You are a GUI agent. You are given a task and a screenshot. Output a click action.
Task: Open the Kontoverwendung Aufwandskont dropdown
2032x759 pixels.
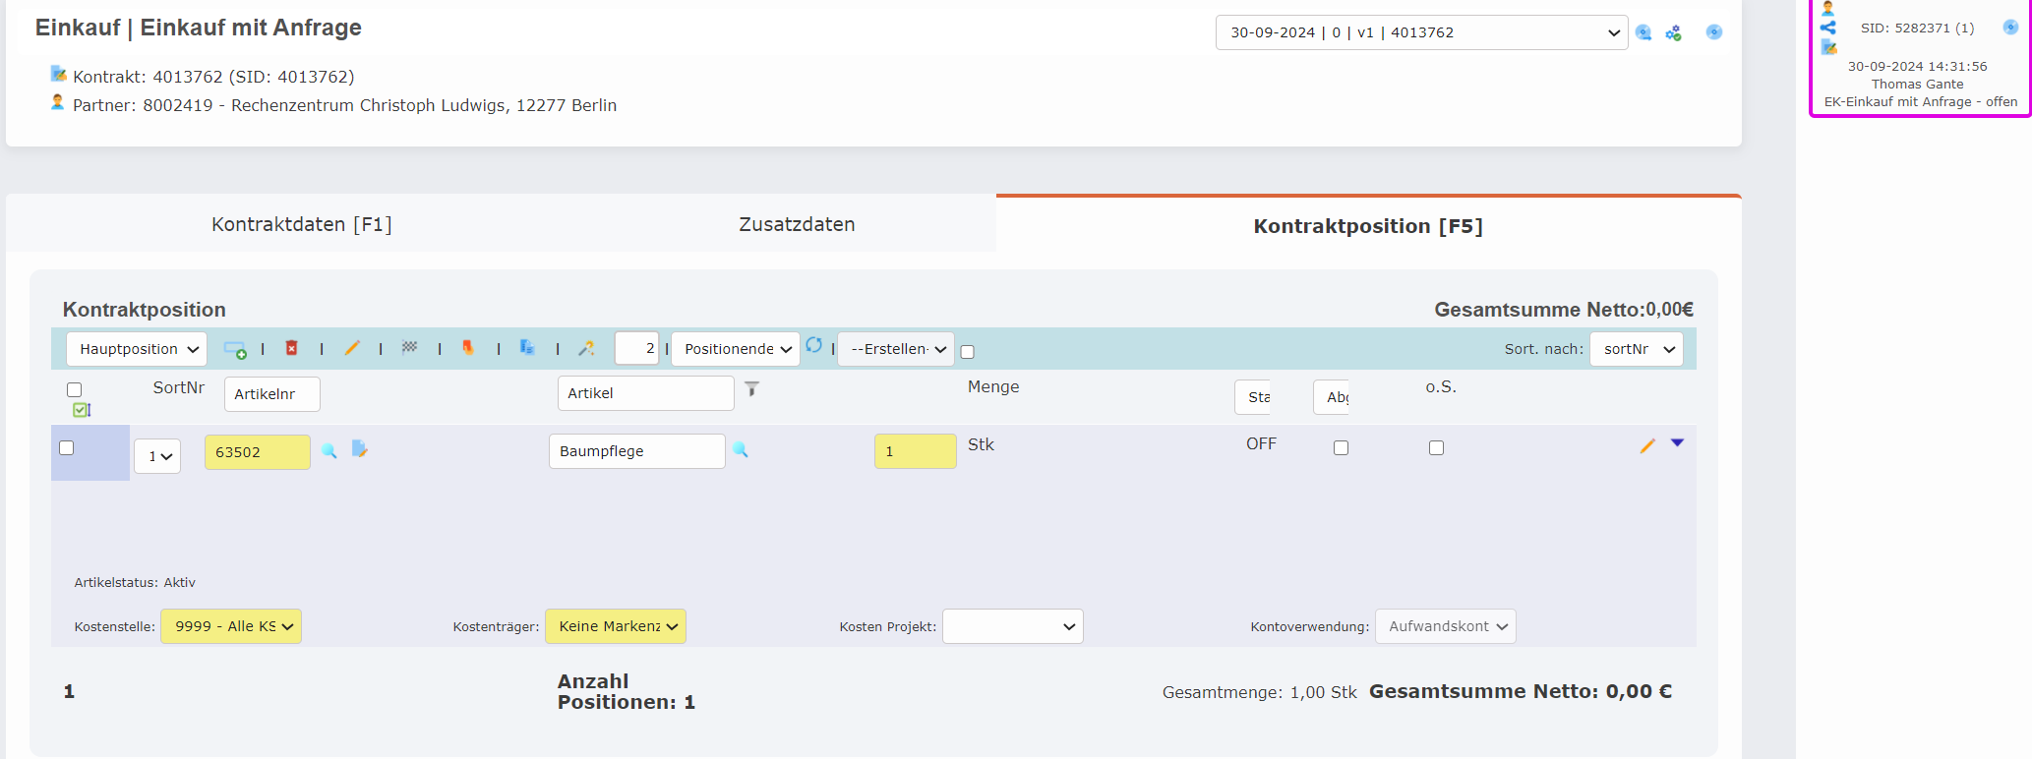(1446, 626)
